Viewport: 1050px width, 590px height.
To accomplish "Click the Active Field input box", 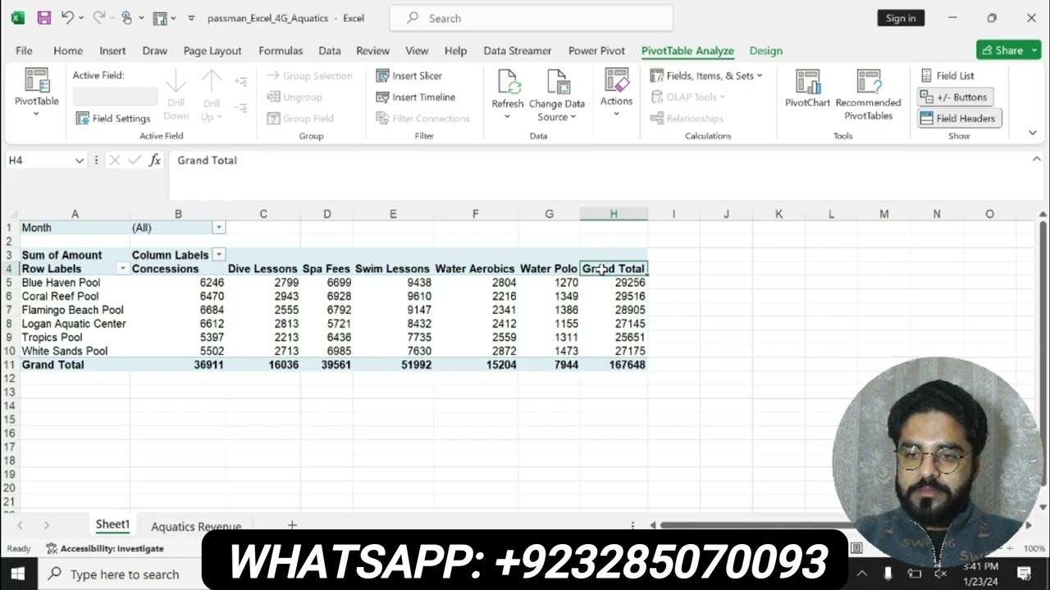I will 115,97.
